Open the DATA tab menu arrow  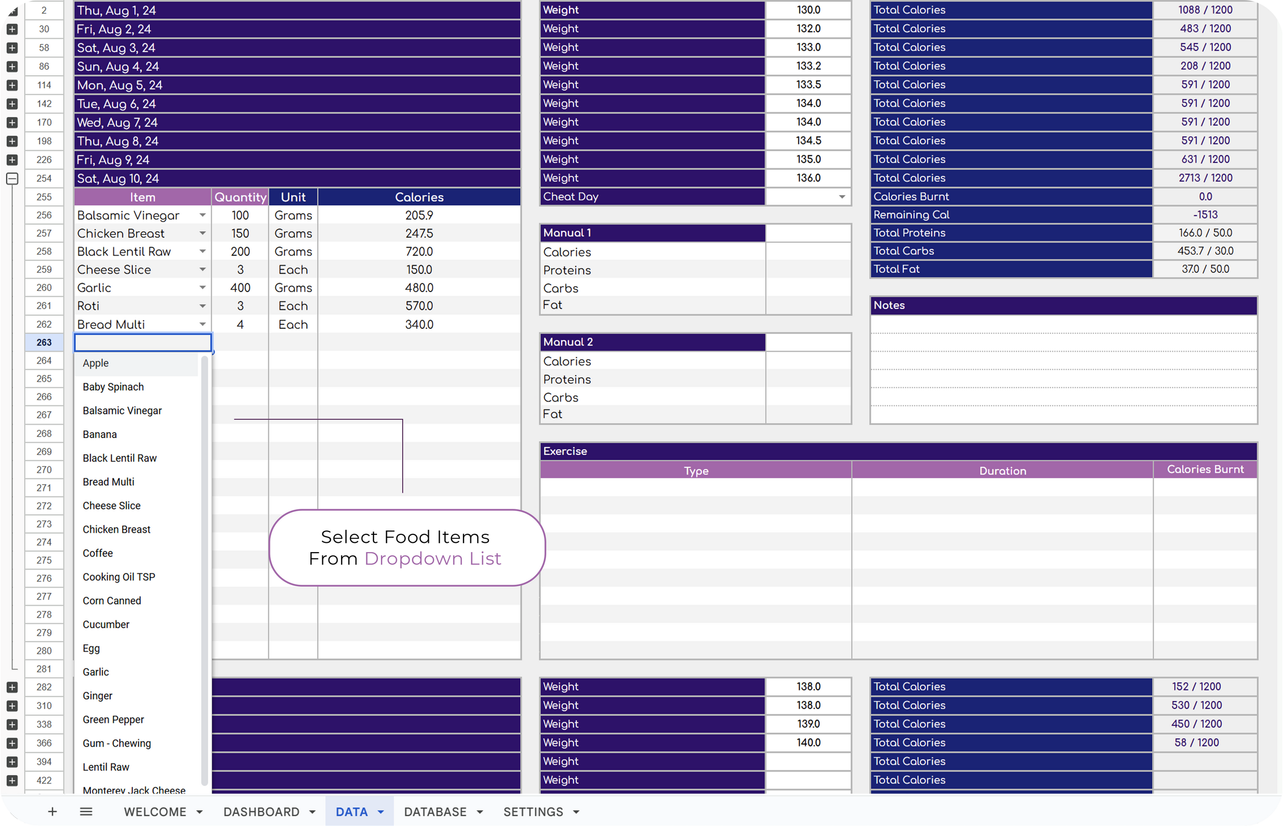(x=381, y=812)
